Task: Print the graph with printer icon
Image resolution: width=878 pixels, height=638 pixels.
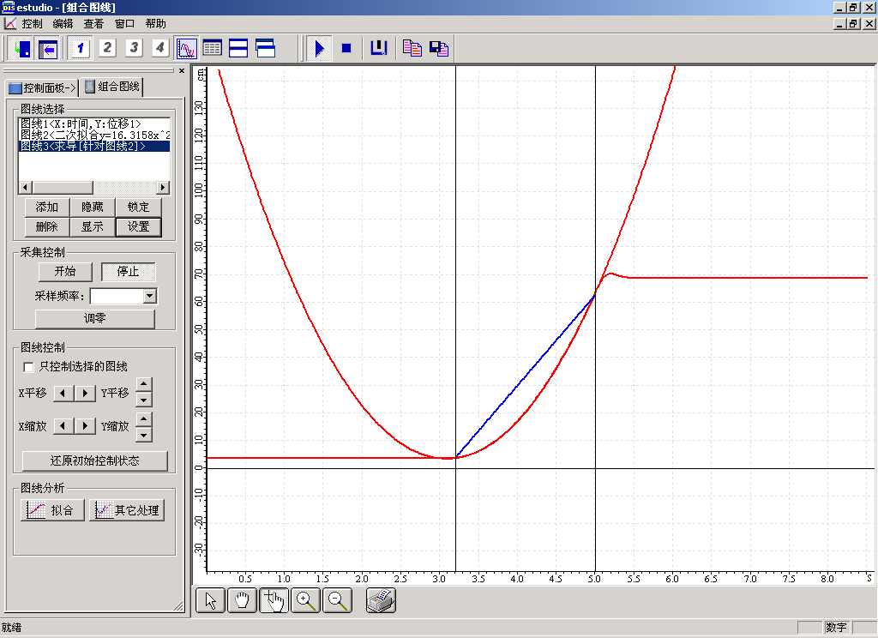Action: [381, 600]
